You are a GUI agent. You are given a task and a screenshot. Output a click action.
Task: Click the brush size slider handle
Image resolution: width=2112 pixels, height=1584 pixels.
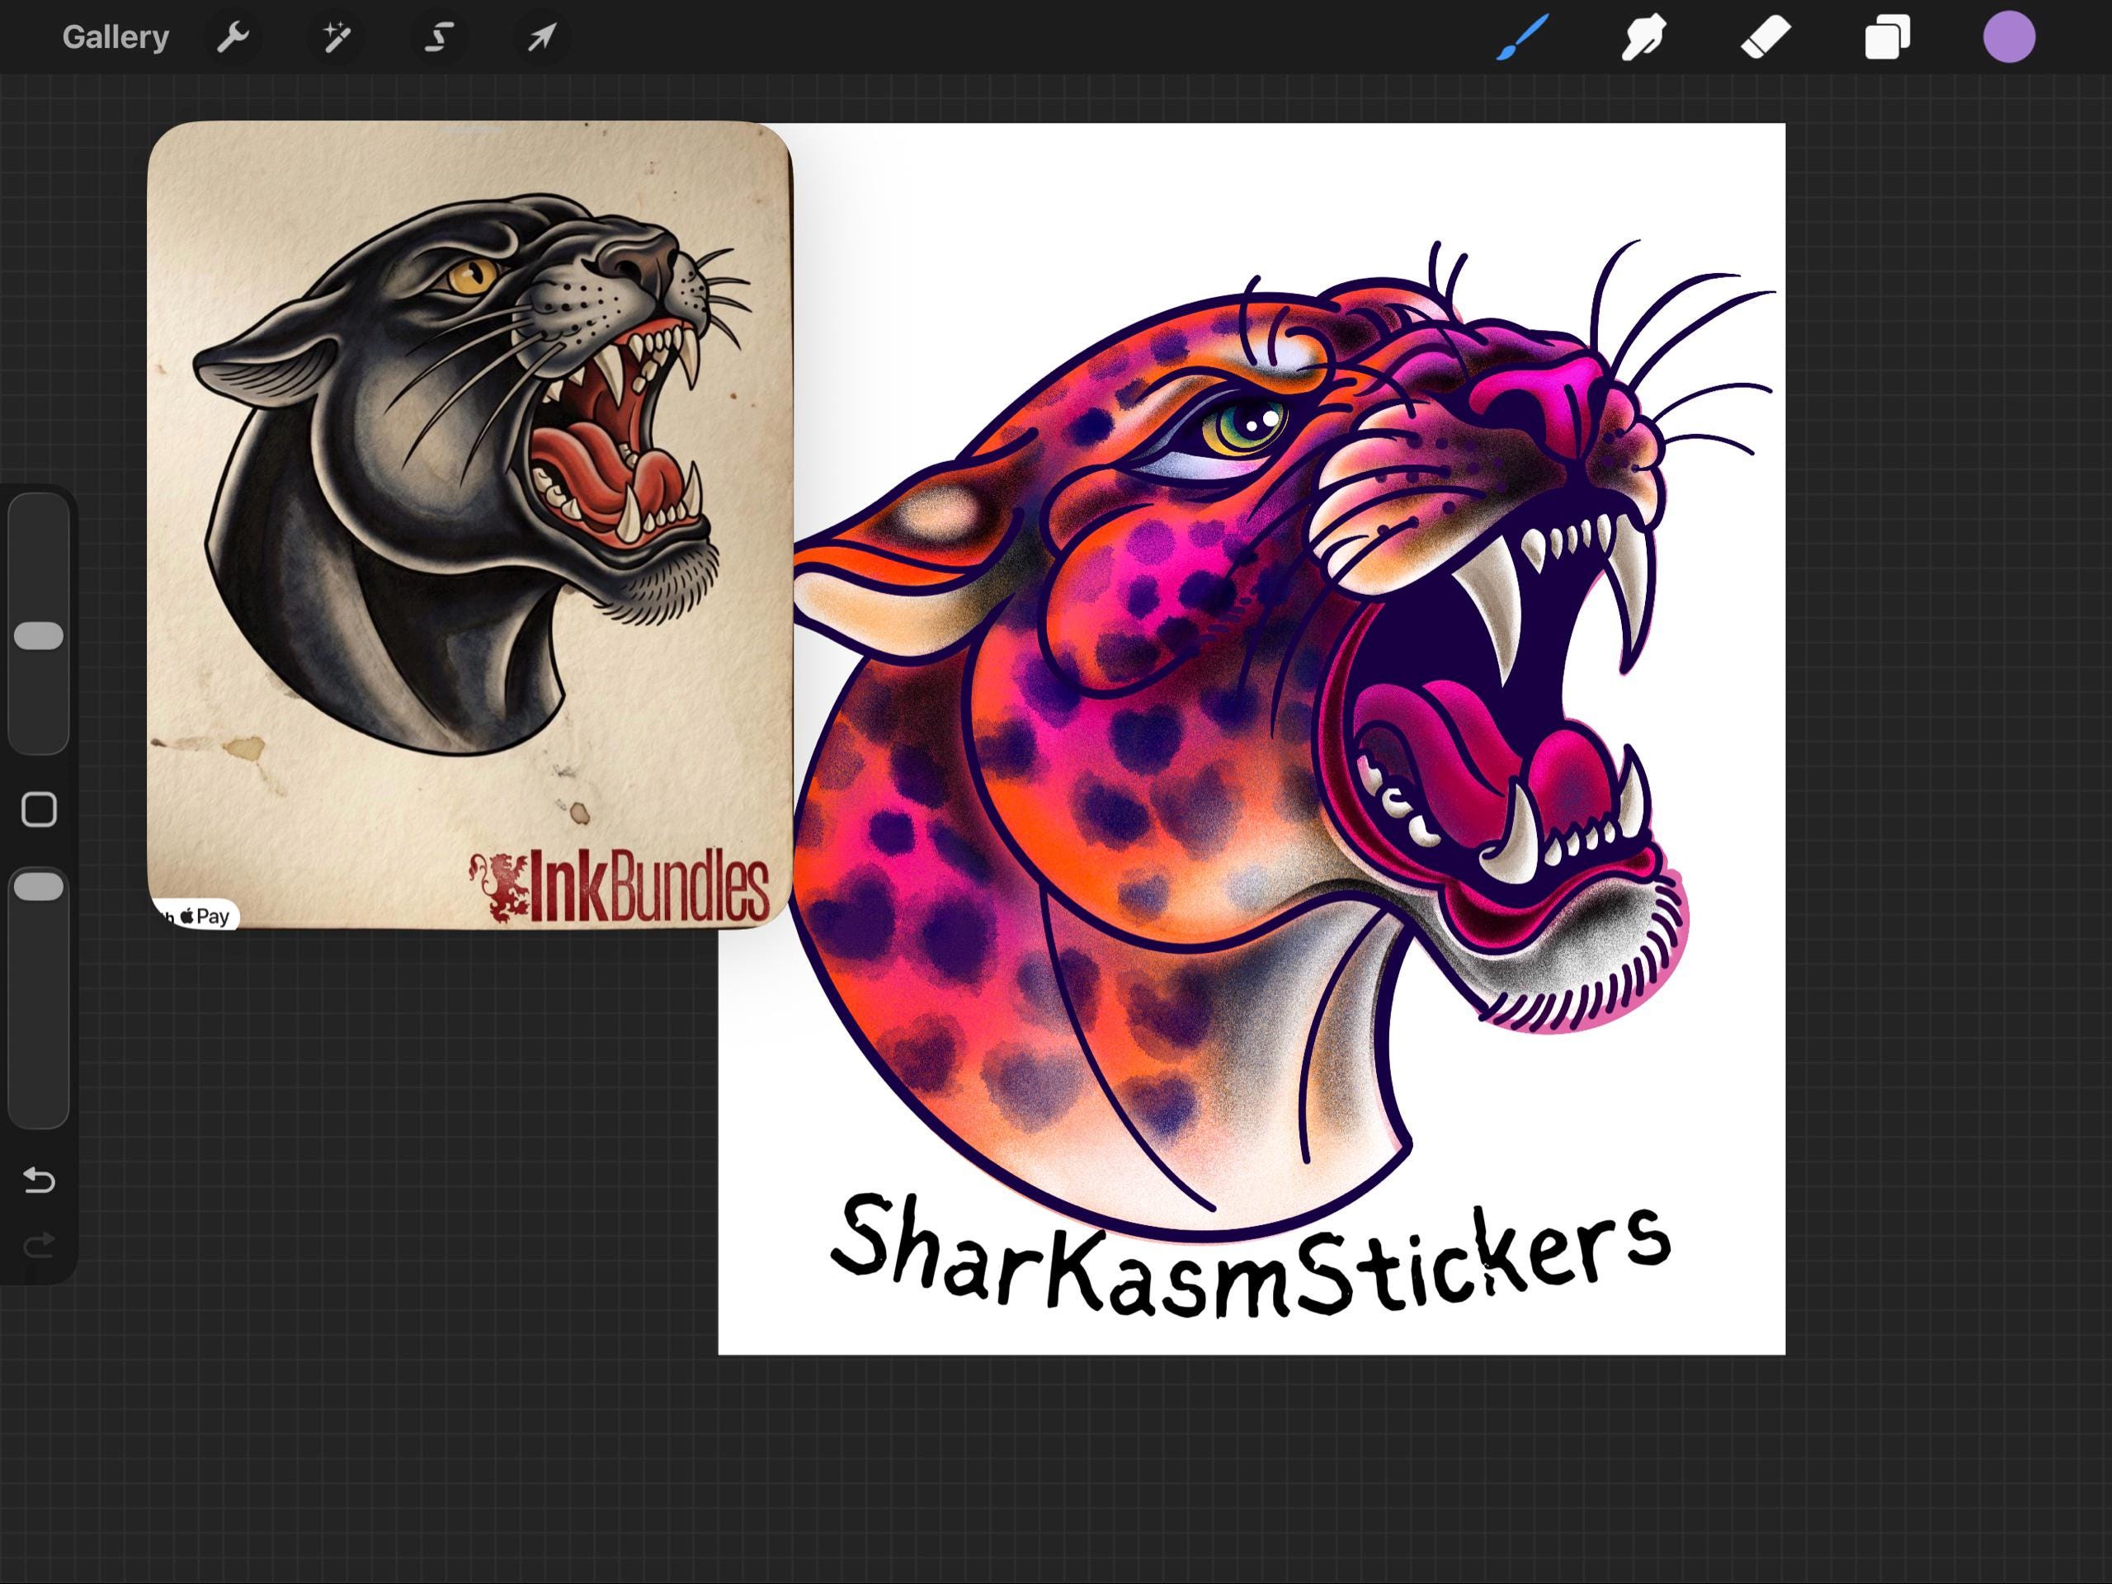(39, 636)
